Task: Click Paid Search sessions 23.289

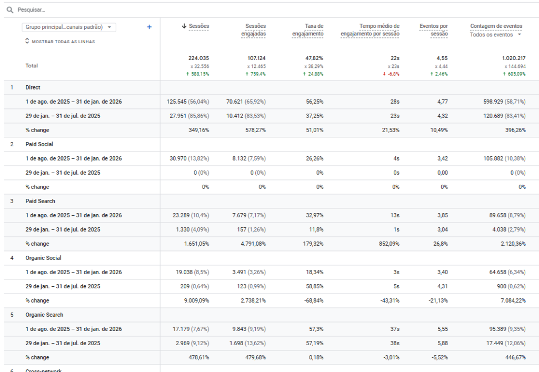Action: [x=181, y=215]
